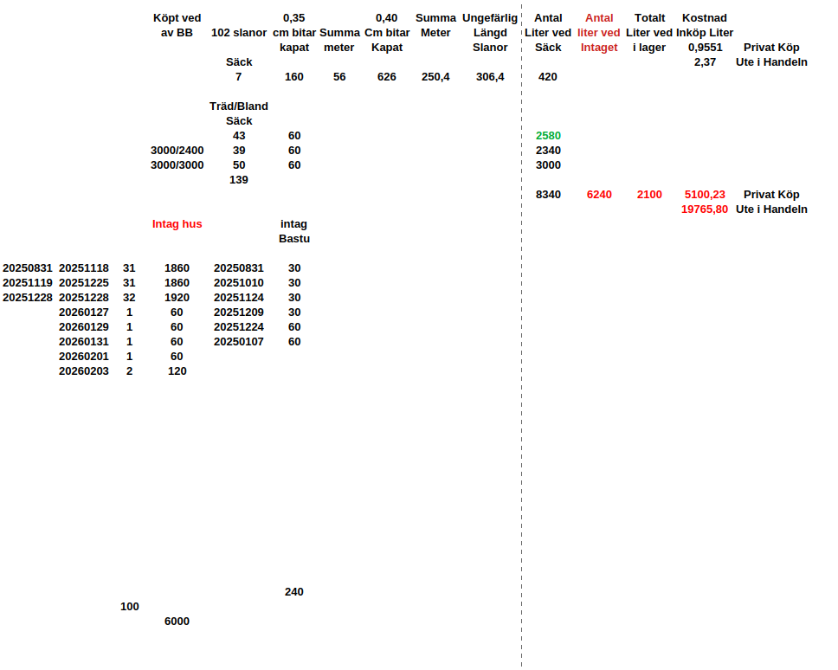Click the red 6240 liters value
838x670 pixels.
[599, 195]
